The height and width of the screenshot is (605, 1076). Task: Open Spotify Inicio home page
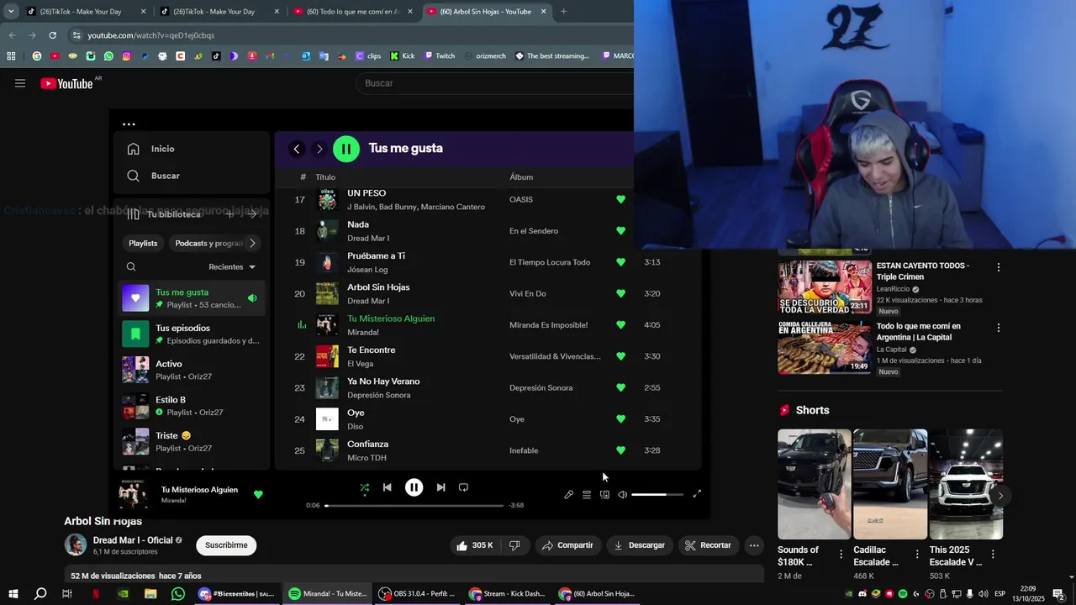[151, 149]
